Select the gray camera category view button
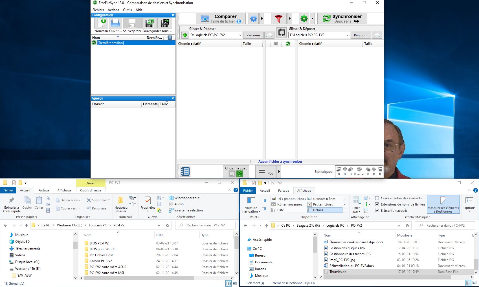 pyautogui.click(x=232, y=174)
